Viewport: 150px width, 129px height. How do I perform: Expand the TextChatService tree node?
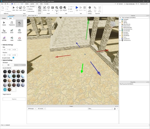pyautogui.click(x=120, y=40)
